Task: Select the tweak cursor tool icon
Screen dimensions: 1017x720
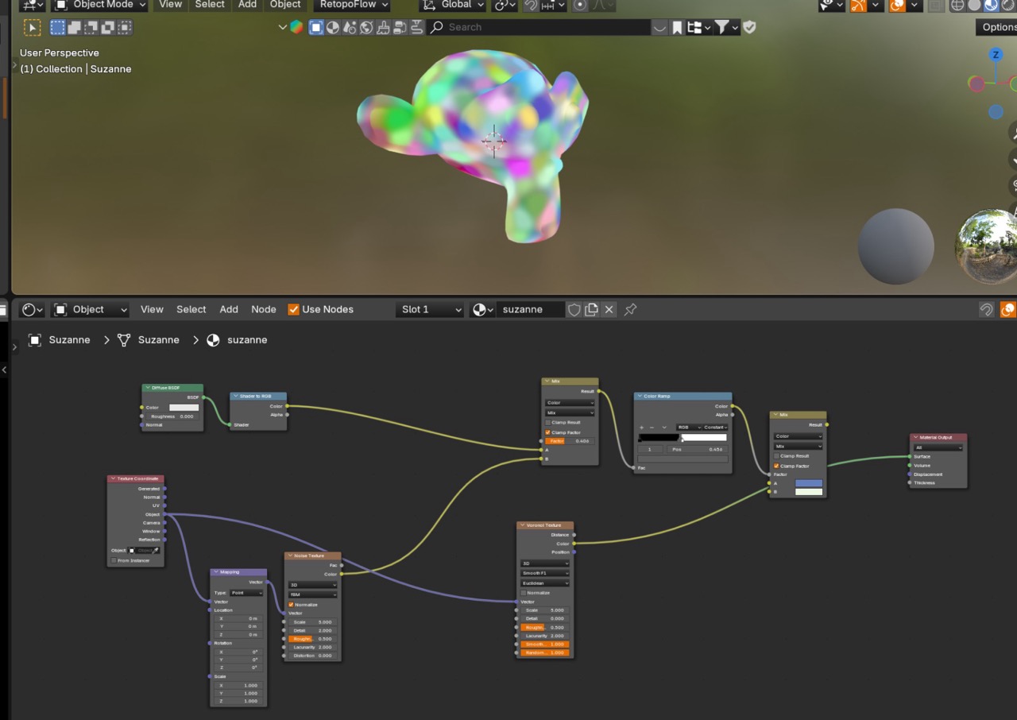Action: tap(32, 28)
